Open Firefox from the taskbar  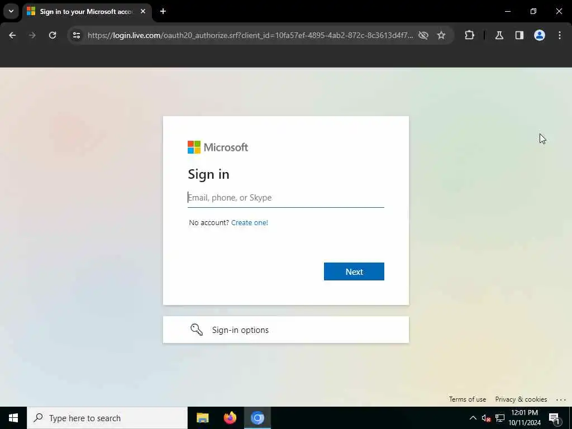tap(230, 418)
